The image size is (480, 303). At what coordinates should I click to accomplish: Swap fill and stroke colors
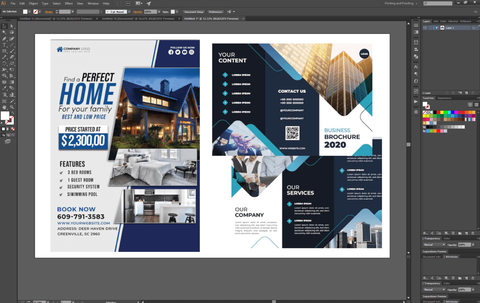13,113
